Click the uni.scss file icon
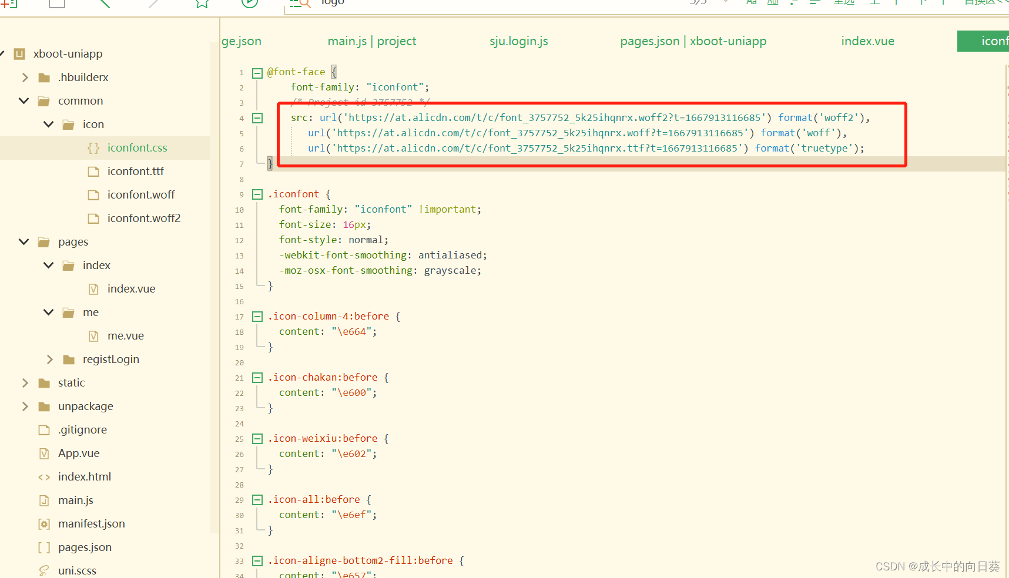Viewport: 1009px width, 578px height. pos(44,571)
